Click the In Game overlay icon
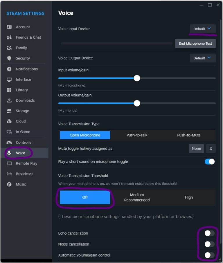Viewport: 223px width, 263px height. pyautogui.click(x=9, y=132)
